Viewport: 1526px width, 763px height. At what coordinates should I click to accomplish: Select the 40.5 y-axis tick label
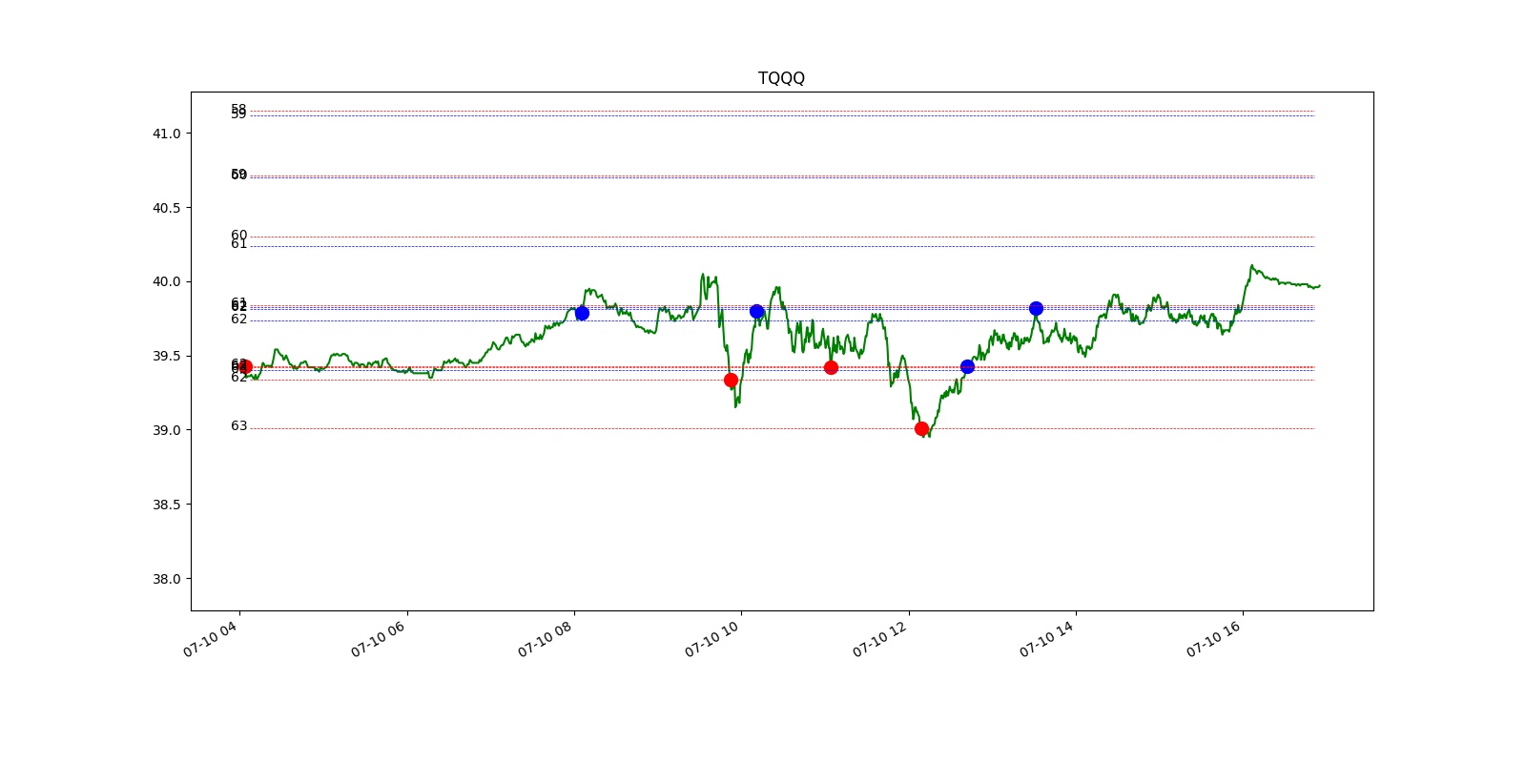[x=166, y=208]
